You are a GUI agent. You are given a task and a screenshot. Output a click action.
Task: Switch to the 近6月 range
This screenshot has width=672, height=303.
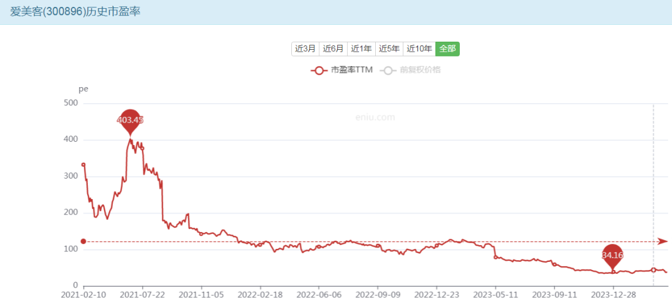point(333,49)
